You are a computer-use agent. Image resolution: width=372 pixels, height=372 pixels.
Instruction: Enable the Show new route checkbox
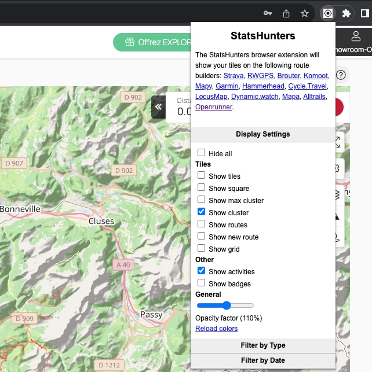point(201,236)
